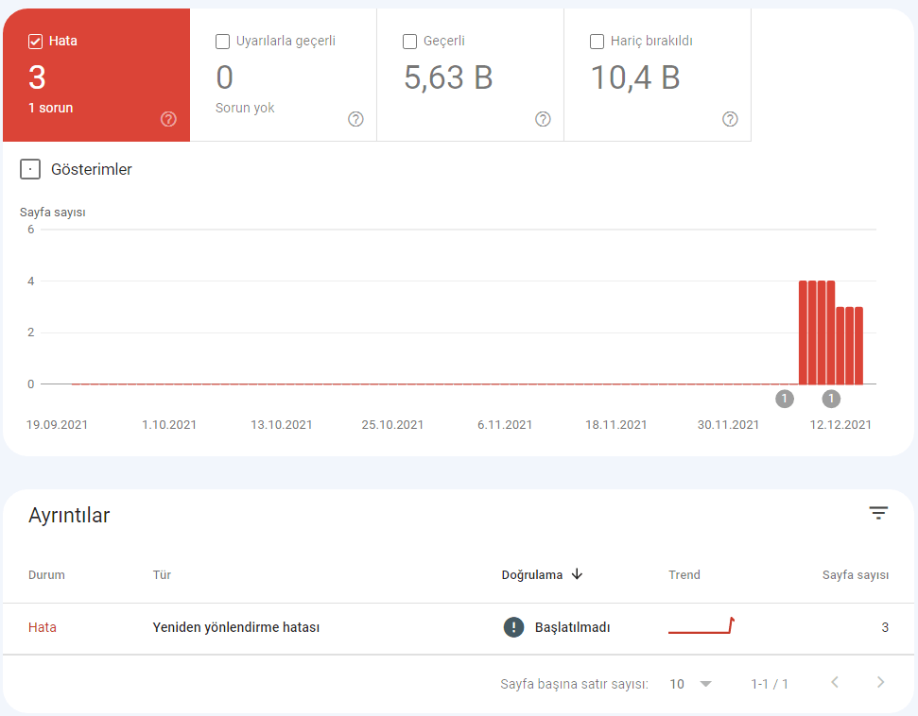Click the Ayrıntılar heading
This screenshot has height=716, width=918.
pyautogui.click(x=69, y=516)
